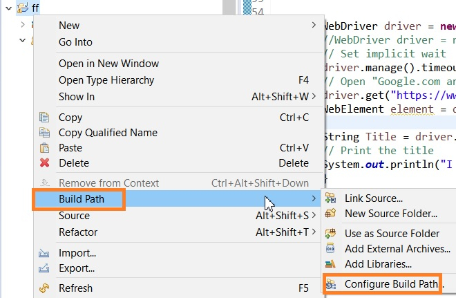Expand the New submenu arrow

tap(314, 26)
